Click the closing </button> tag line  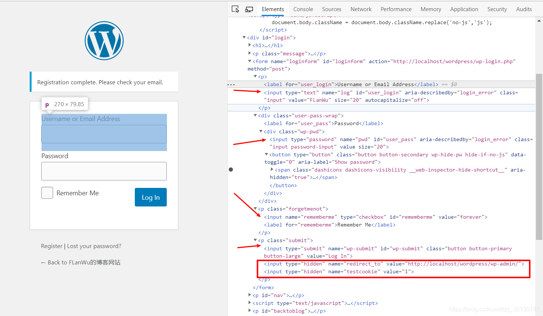pyautogui.click(x=283, y=185)
